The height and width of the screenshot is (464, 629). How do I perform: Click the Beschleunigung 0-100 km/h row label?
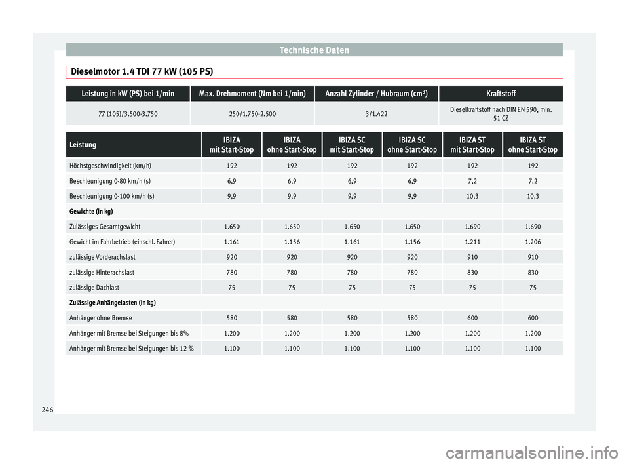(112, 196)
